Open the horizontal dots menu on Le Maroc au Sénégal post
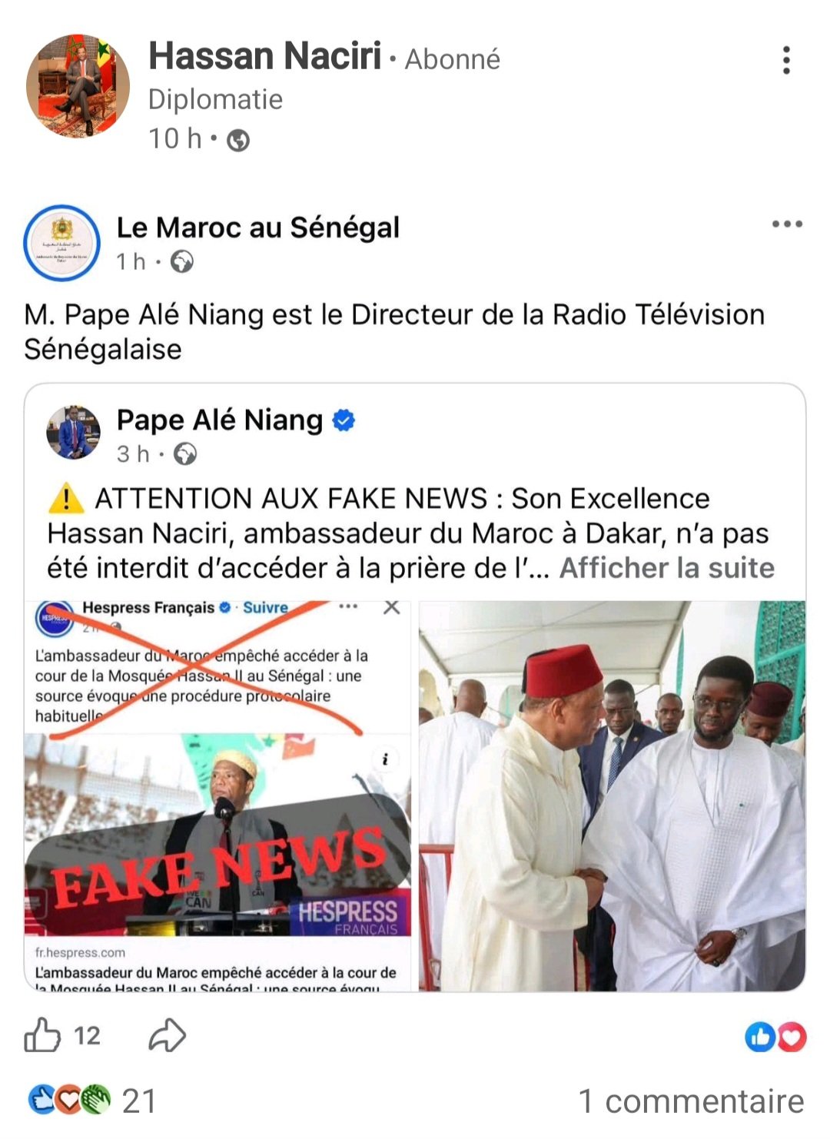Viewport: 830px width, 1139px height. pos(787,224)
